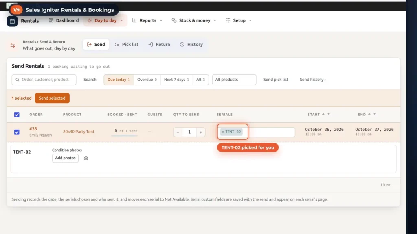Click the October 26, 2026 start date

coord(324,130)
